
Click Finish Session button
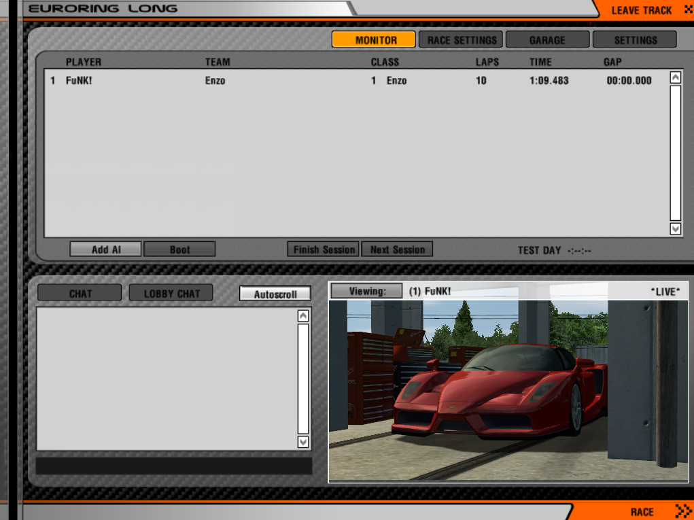pyautogui.click(x=324, y=249)
